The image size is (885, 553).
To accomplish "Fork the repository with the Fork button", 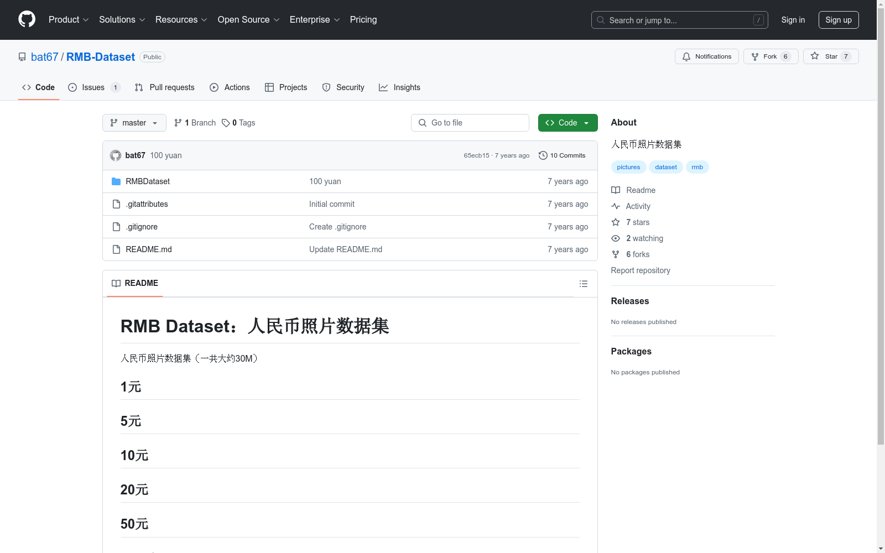I will pos(771,56).
